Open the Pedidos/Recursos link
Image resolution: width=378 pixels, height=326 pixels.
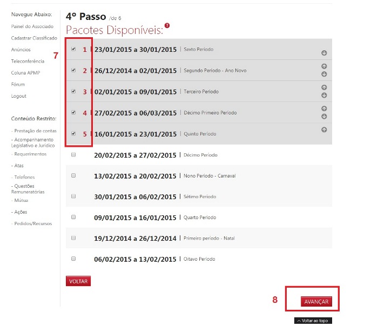[x=31, y=223]
